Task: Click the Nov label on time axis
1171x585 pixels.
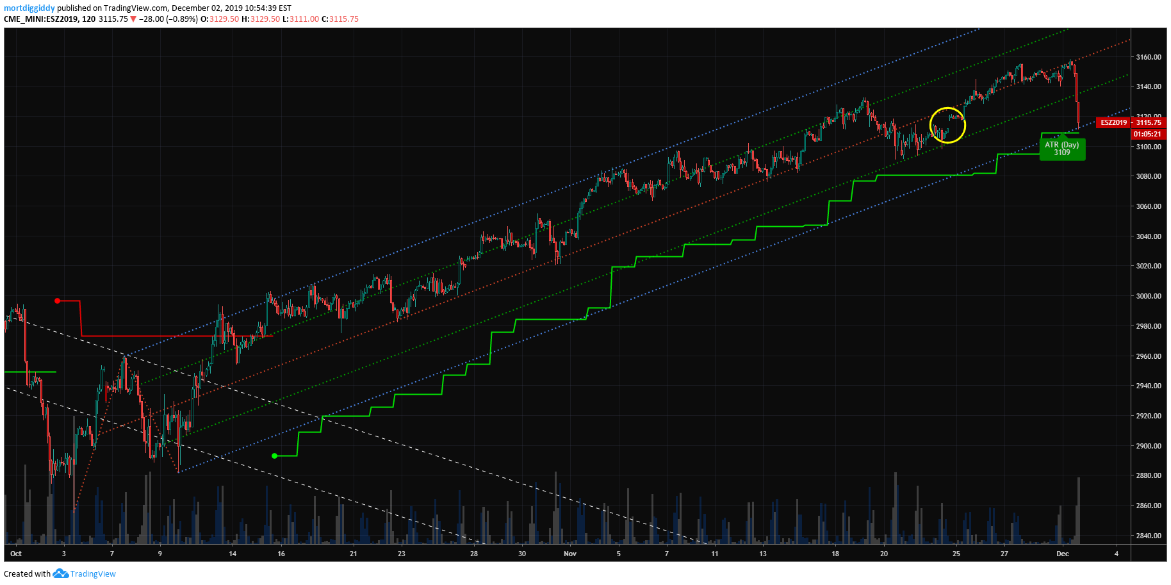Action: point(570,554)
